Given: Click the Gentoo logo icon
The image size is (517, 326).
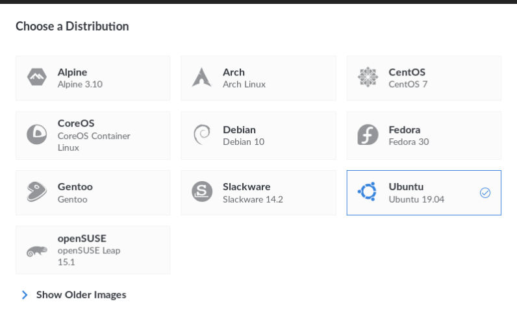Looking at the screenshot, I should click(36, 192).
